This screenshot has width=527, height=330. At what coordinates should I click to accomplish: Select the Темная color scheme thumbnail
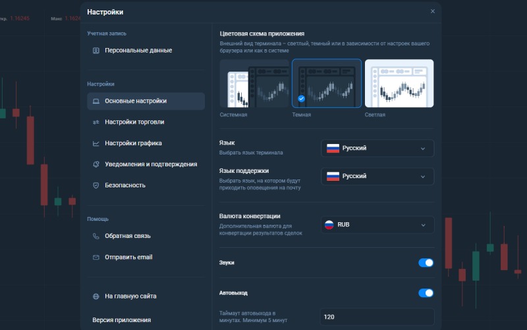(327, 83)
